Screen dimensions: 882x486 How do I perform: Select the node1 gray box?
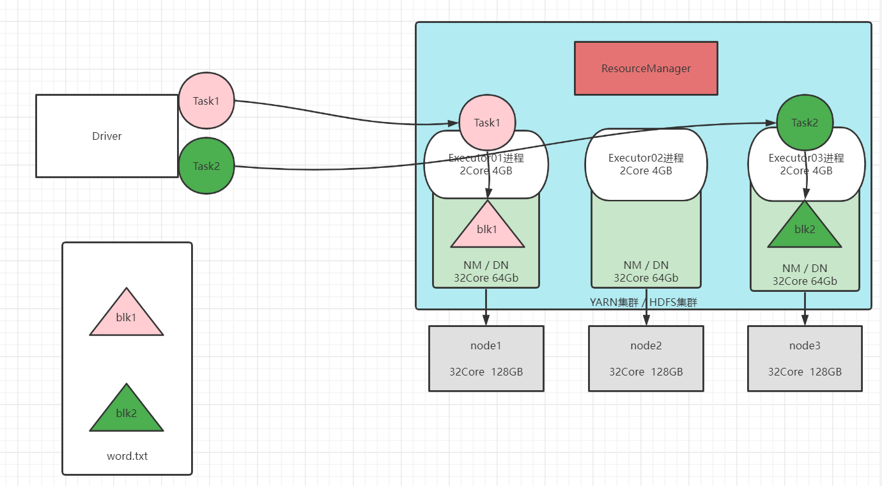pyautogui.click(x=486, y=358)
